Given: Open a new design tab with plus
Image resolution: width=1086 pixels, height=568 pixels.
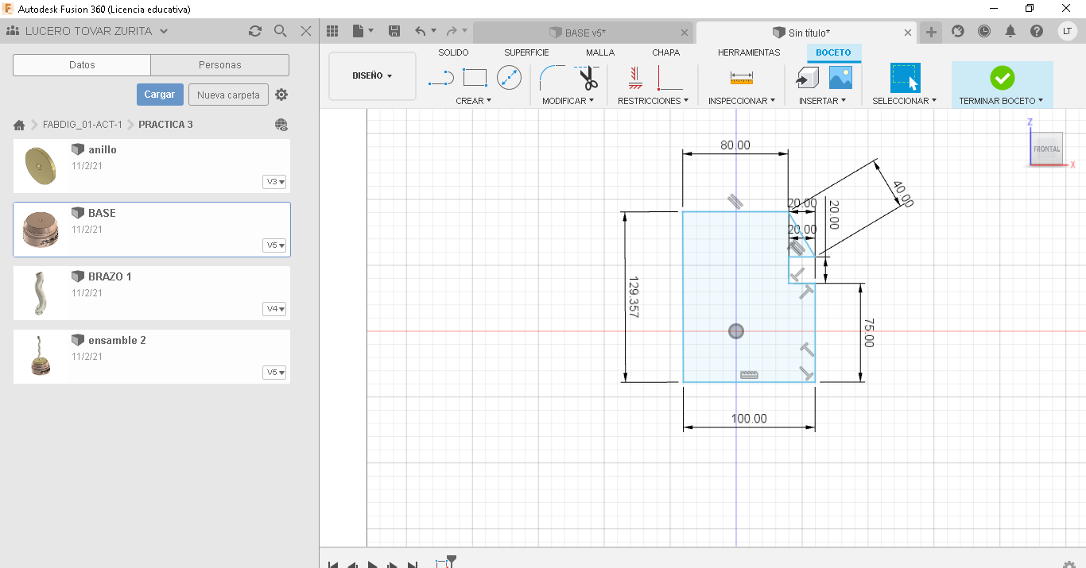Looking at the screenshot, I should pyautogui.click(x=931, y=32).
